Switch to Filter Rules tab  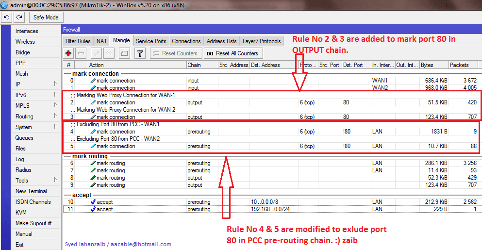(78, 41)
